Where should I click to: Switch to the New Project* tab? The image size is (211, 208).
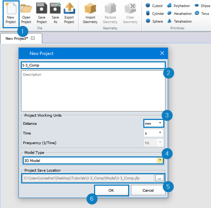click(17, 39)
